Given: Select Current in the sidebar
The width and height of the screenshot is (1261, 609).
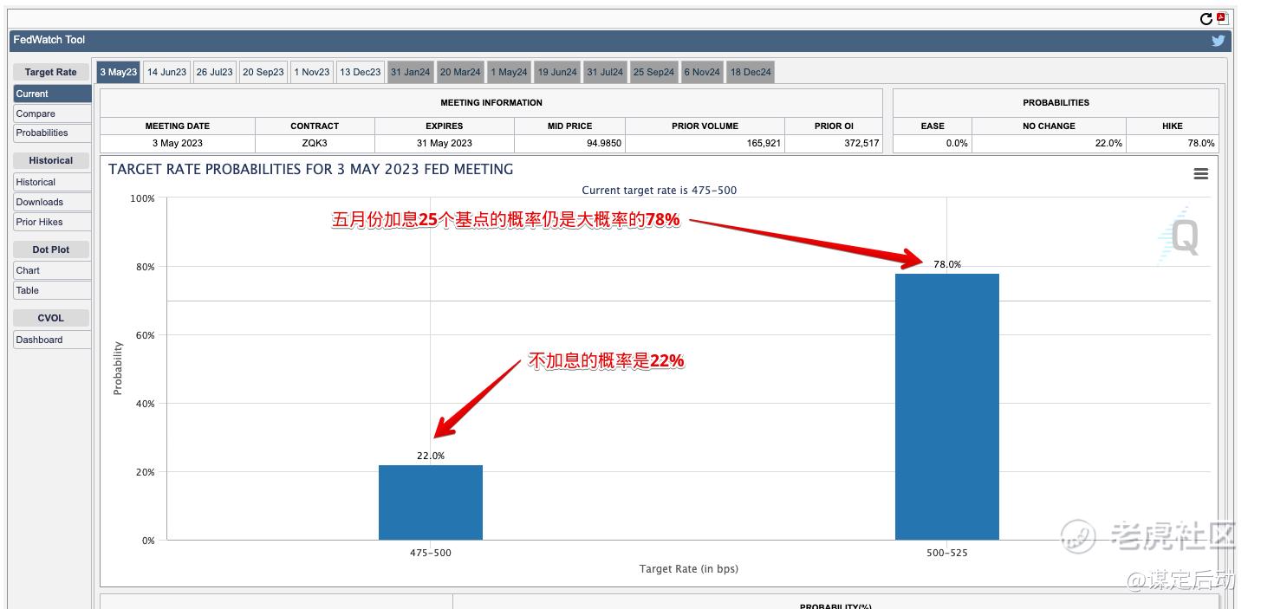Looking at the screenshot, I should pyautogui.click(x=52, y=94).
